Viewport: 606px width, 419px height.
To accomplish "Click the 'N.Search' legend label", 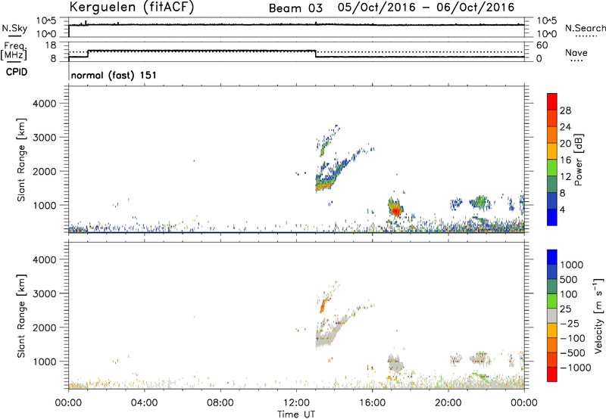I will click(585, 28).
